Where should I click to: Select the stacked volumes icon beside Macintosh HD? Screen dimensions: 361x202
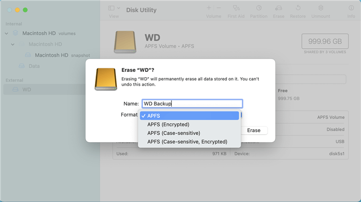point(15,33)
